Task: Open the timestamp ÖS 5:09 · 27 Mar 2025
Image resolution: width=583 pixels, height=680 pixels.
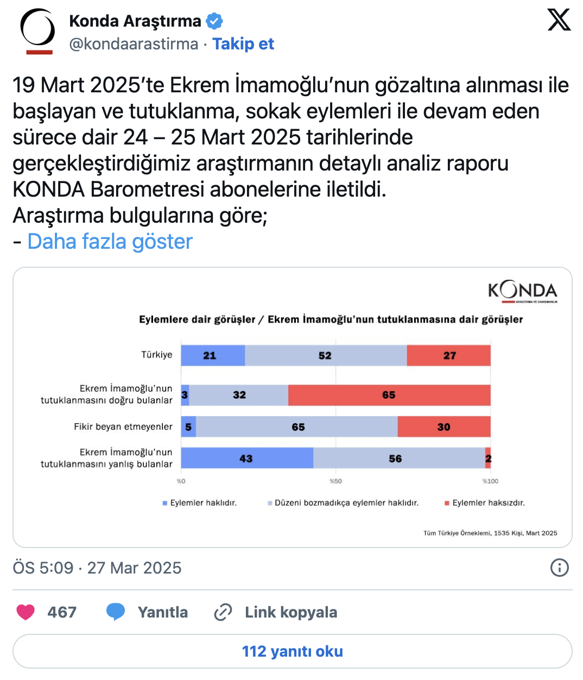Action: 97,568
